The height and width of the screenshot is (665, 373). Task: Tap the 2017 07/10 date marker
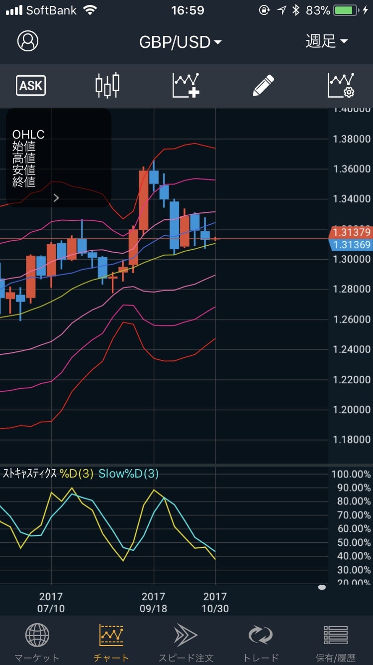point(51,602)
